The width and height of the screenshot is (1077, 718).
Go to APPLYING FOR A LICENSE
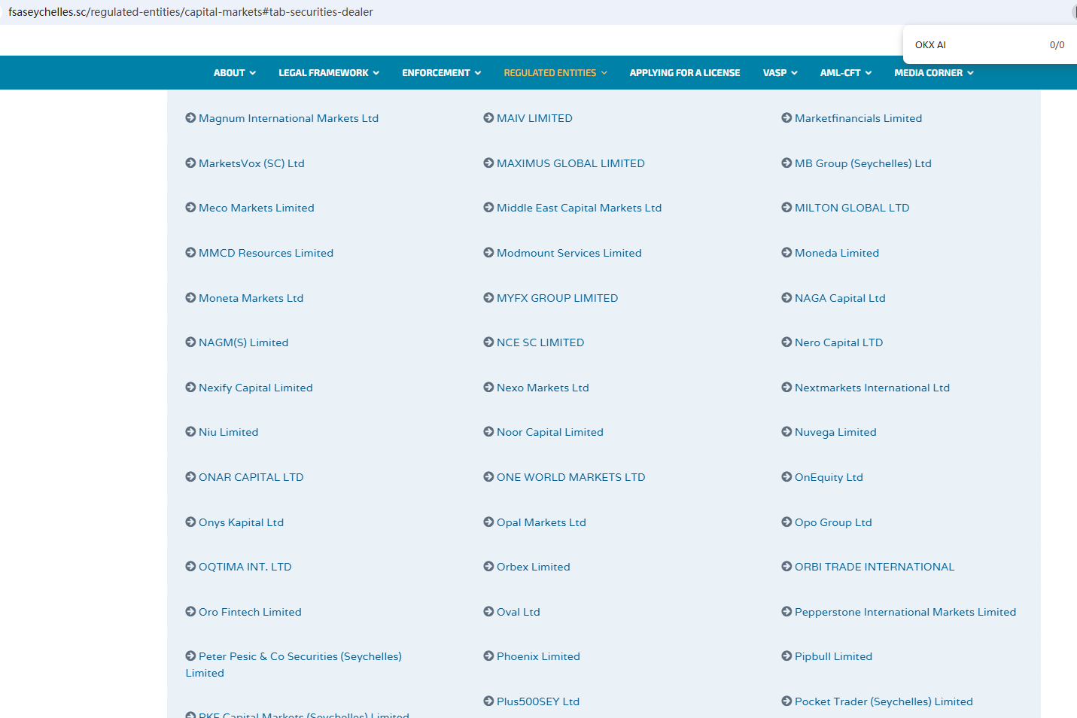pos(685,73)
